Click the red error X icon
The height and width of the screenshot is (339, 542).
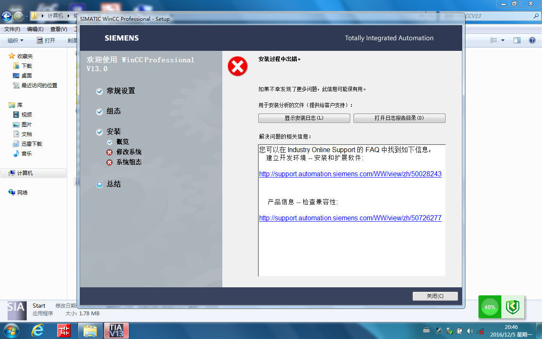(x=238, y=67)
